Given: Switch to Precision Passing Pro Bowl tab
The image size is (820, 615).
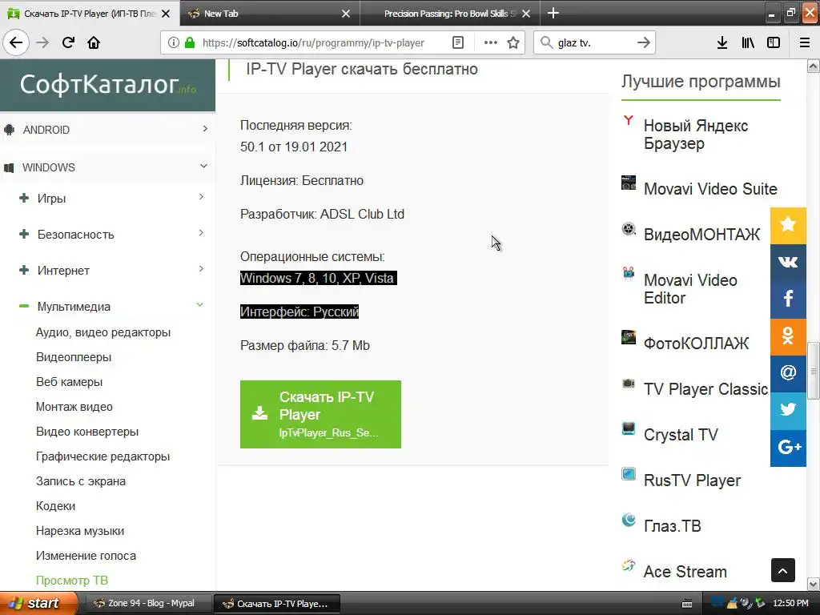Looking at the screenshot, I should coord(450,14).
